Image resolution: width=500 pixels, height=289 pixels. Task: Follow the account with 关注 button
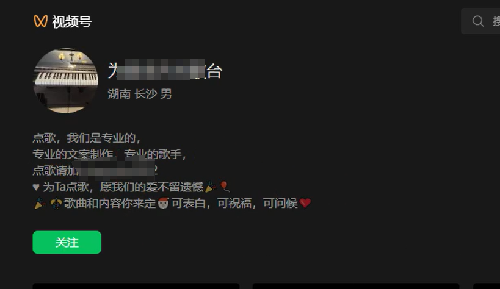coord(67,243)
